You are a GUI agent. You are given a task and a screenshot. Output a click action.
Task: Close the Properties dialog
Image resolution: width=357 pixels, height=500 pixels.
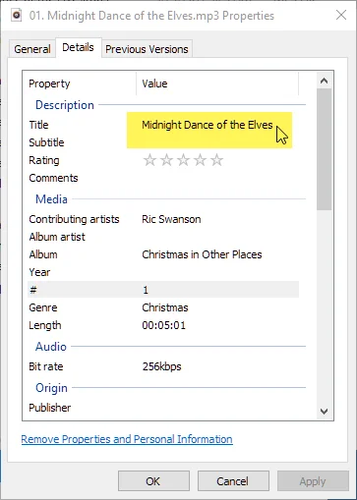[341, 15]
